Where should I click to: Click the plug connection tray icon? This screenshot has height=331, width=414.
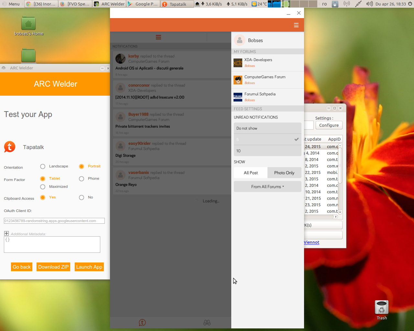click(358, 4)
